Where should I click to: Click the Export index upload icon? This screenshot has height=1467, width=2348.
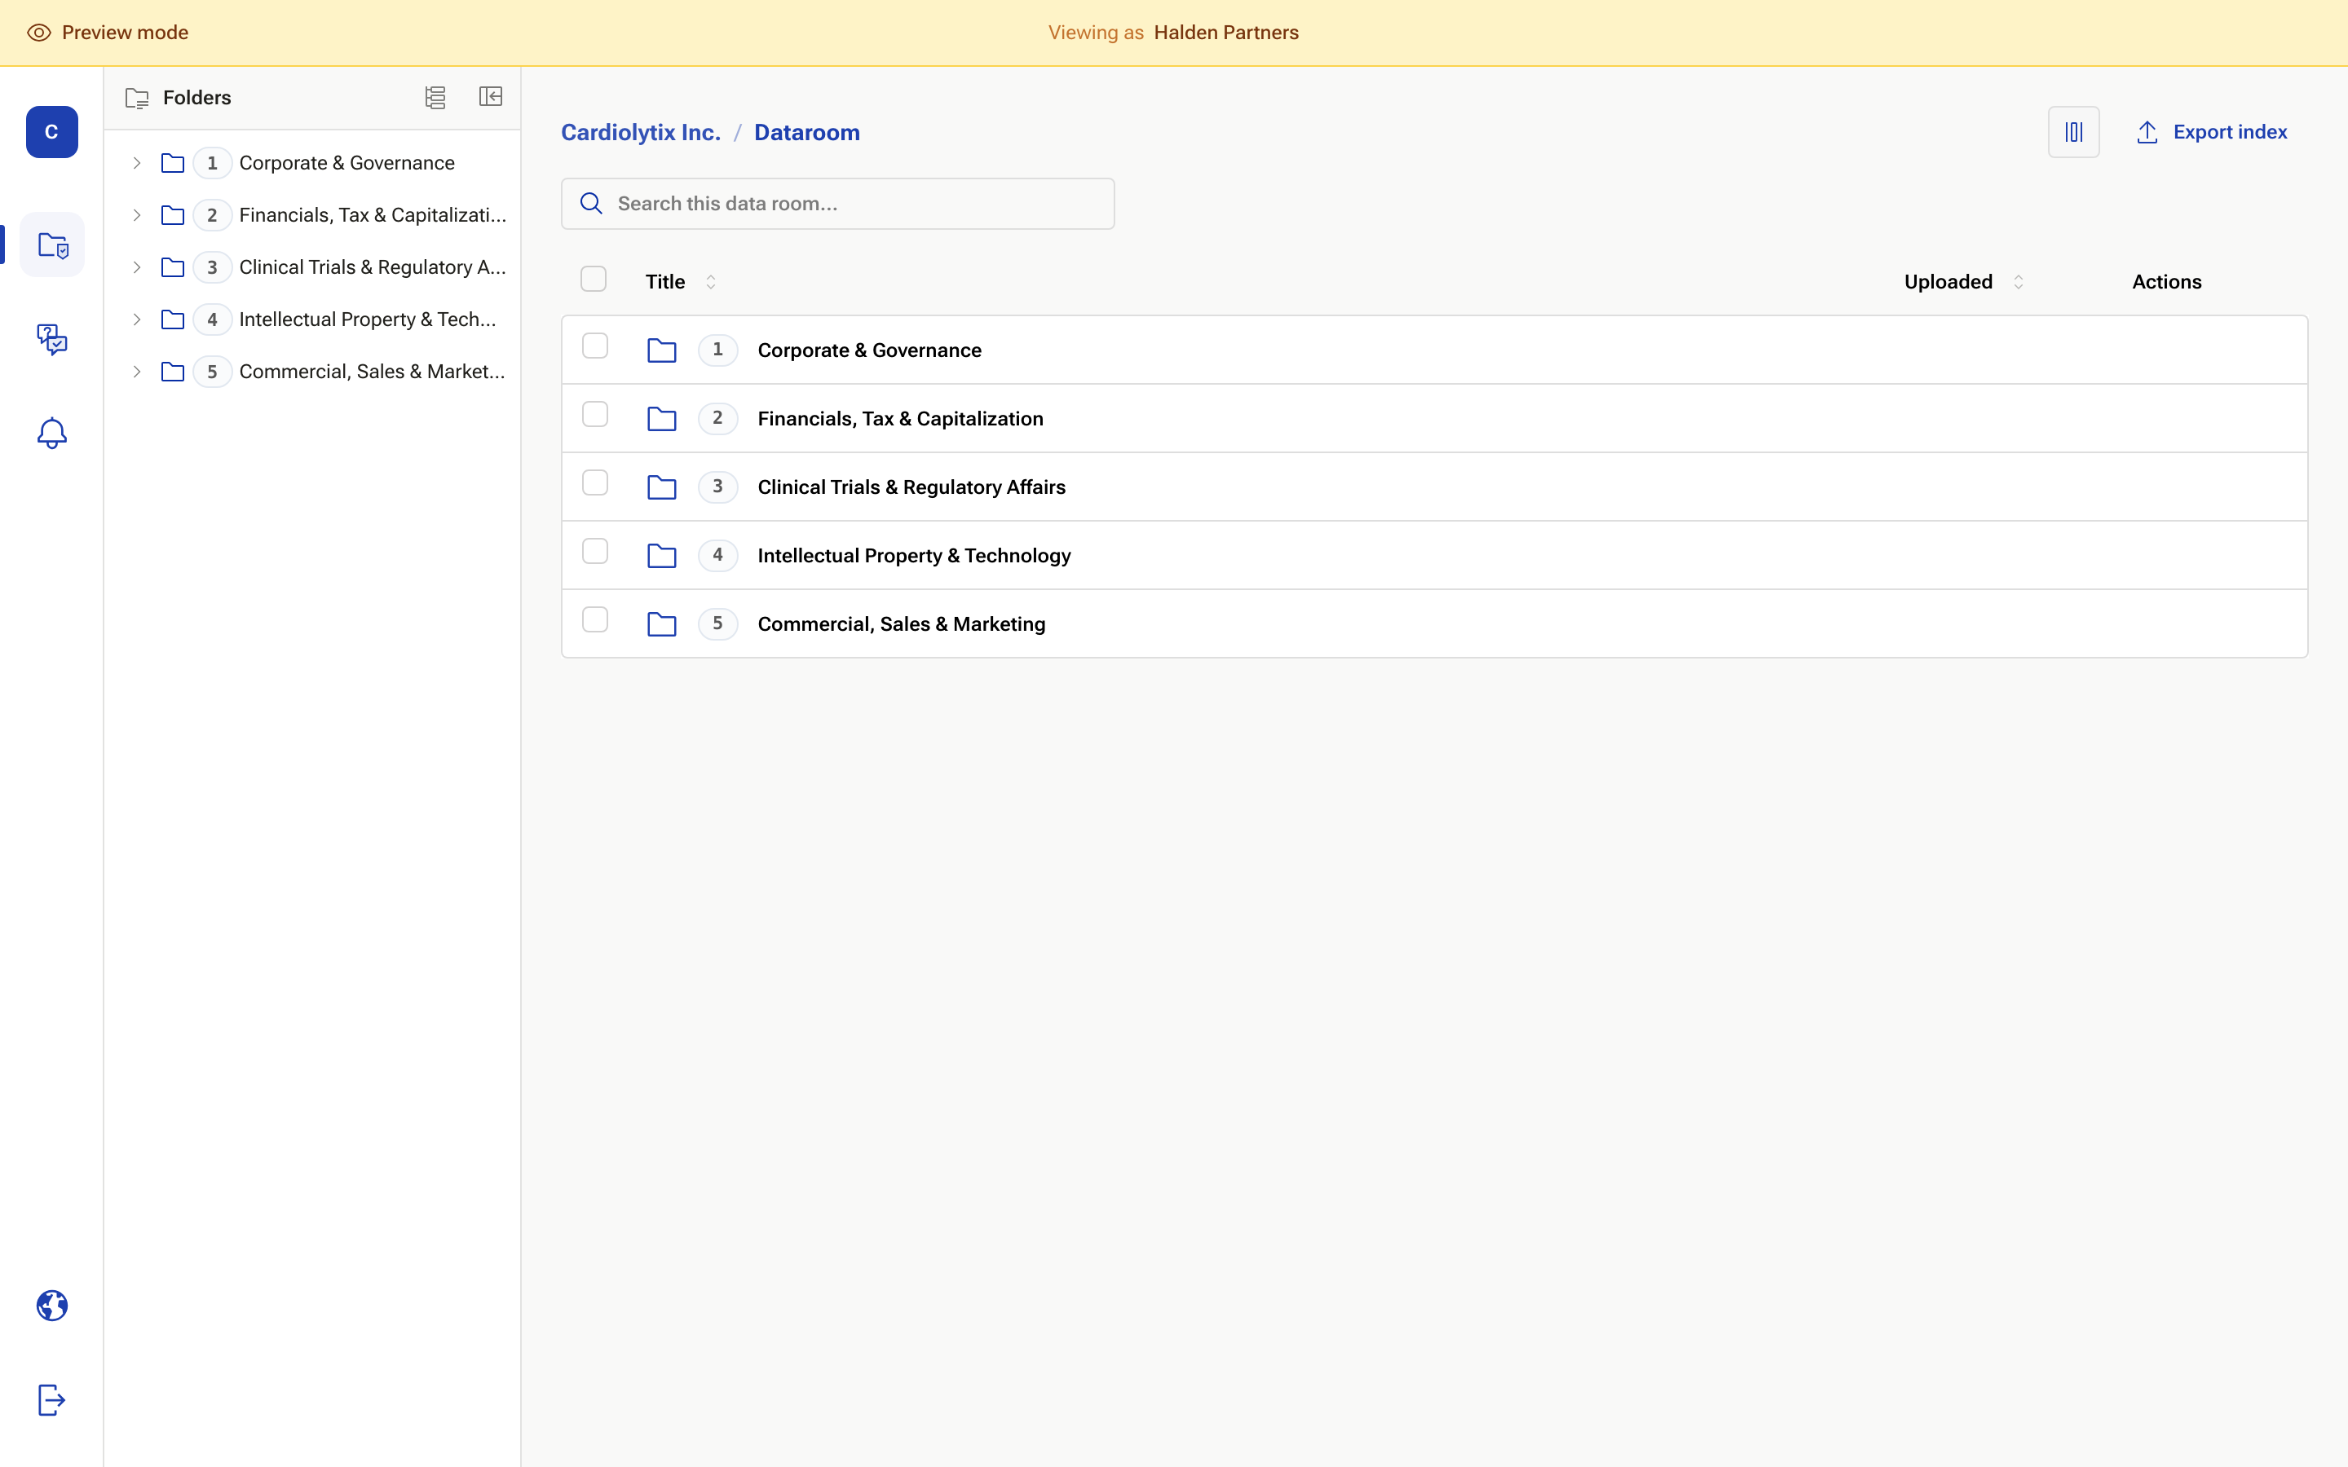click(x=2147, y=132)
